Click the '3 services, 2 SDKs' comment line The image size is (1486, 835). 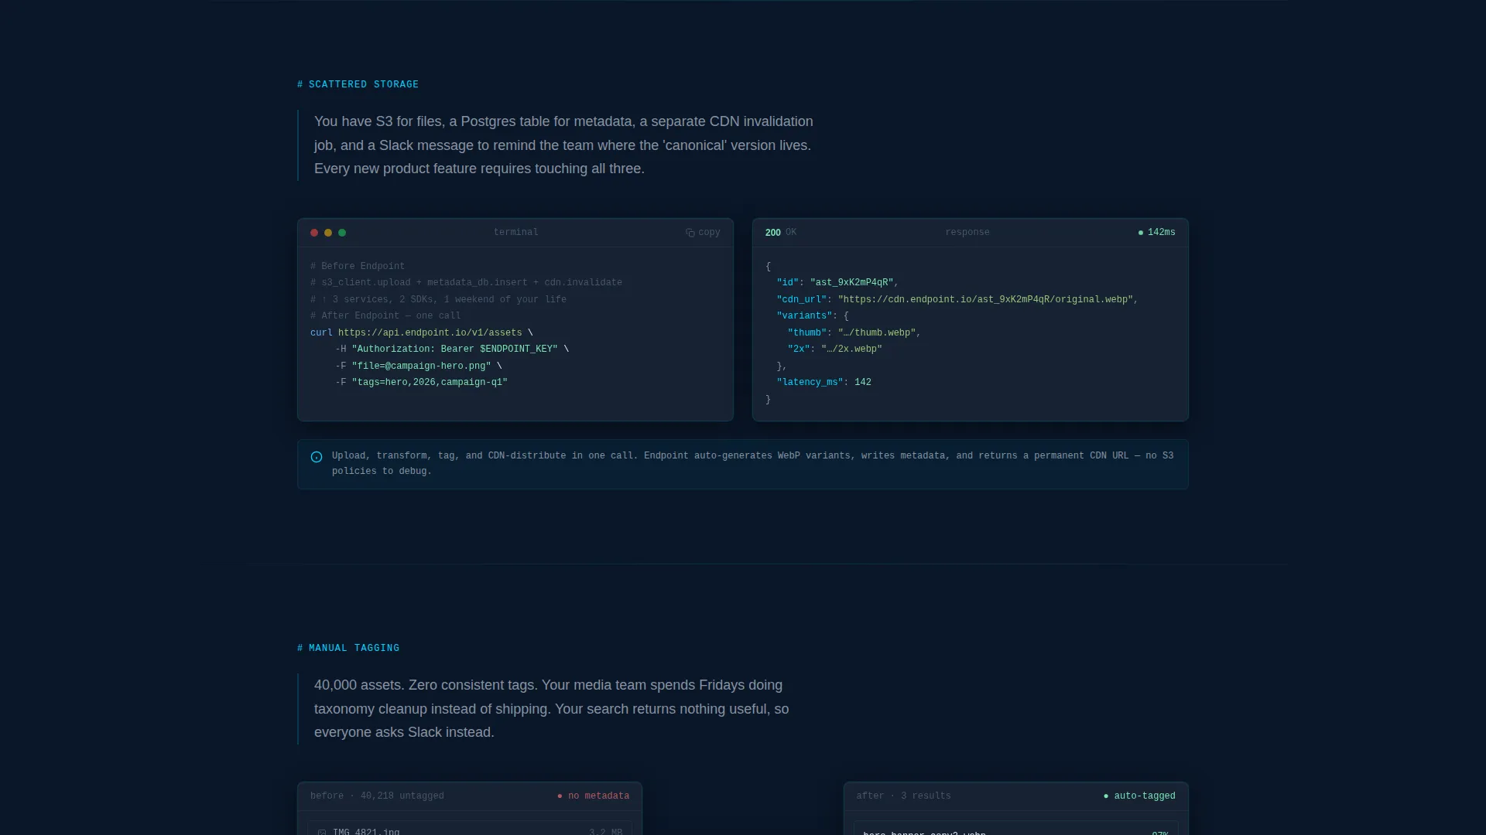click(x=438, y=300)
